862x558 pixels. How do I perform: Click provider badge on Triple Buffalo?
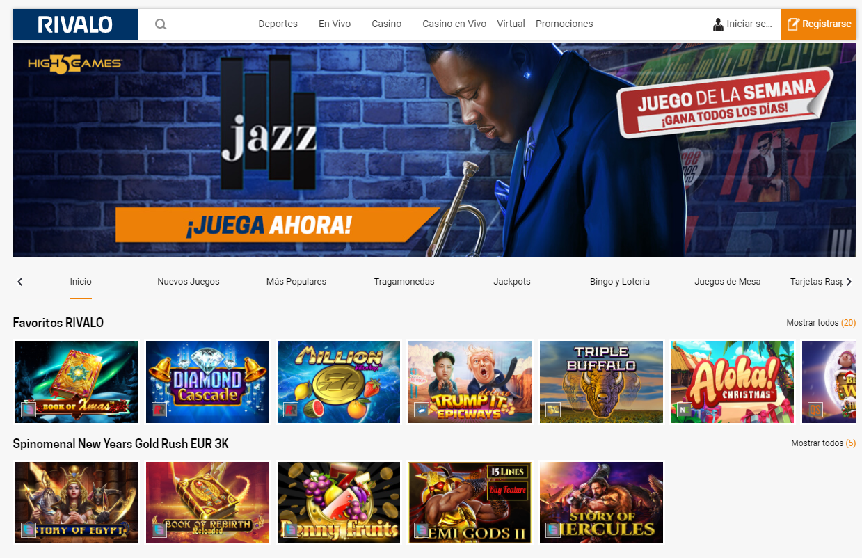coord(553,410)
